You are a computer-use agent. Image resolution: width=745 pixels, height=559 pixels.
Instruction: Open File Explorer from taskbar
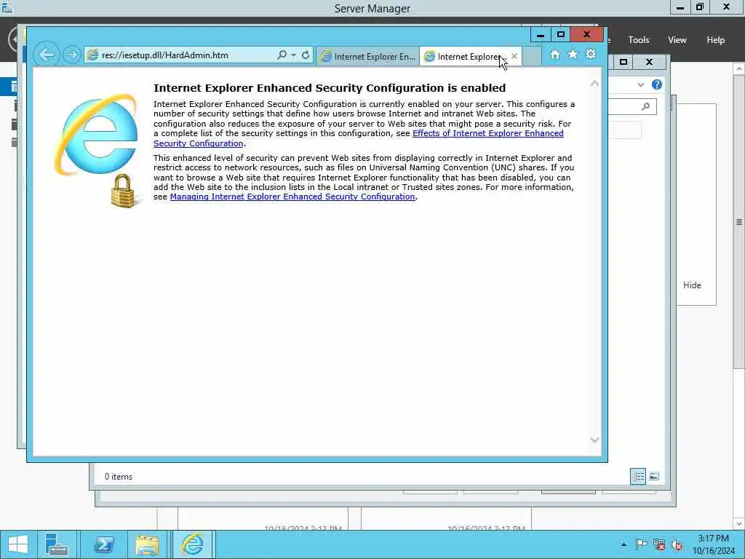click(x=147, y=544)
